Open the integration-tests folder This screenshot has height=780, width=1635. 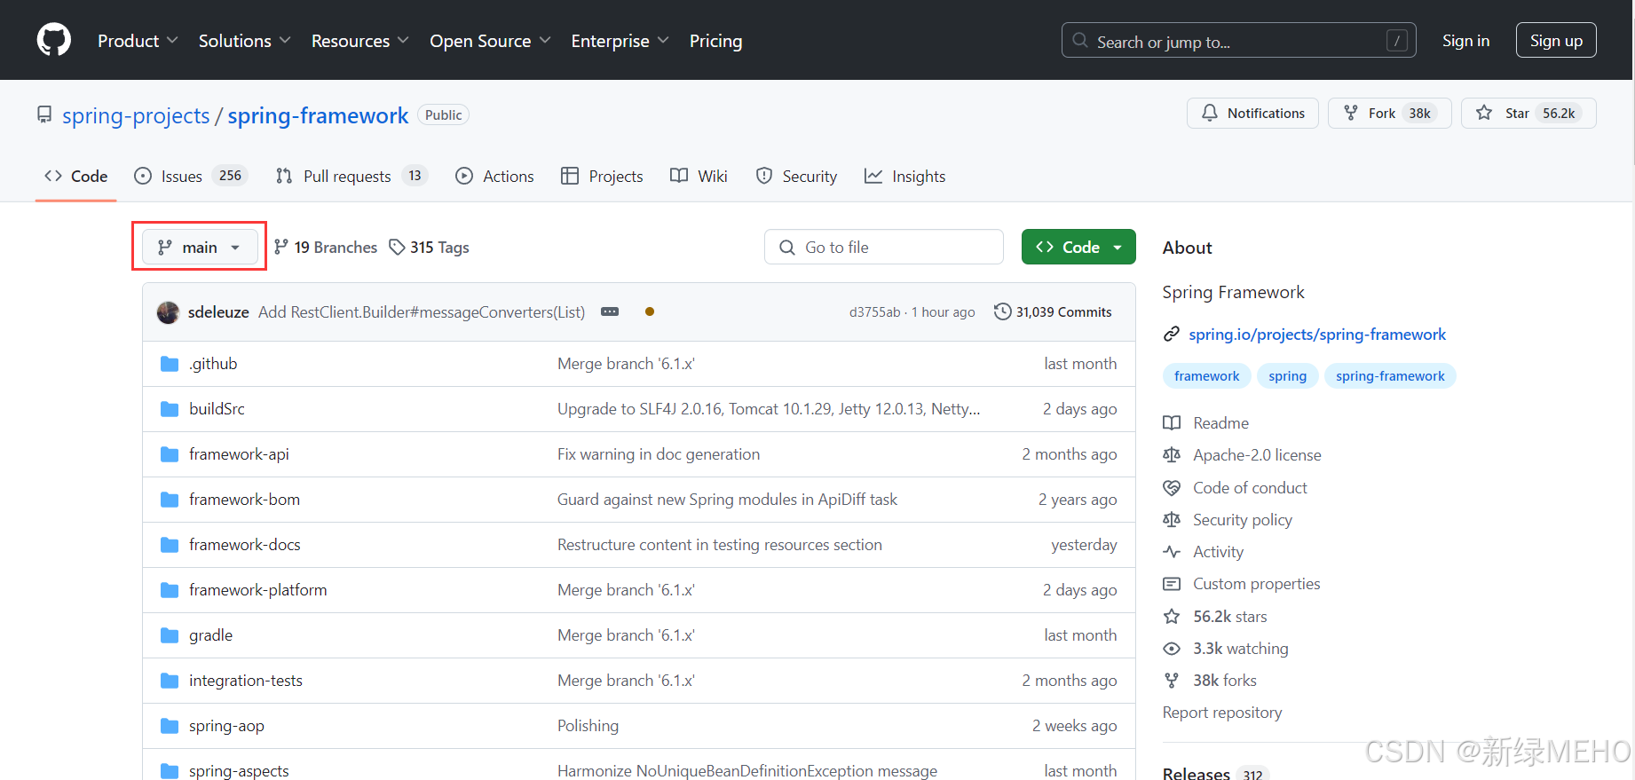tap(246, 681)
